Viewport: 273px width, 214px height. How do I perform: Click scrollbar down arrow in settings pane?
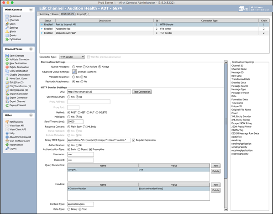click(226, 209)
